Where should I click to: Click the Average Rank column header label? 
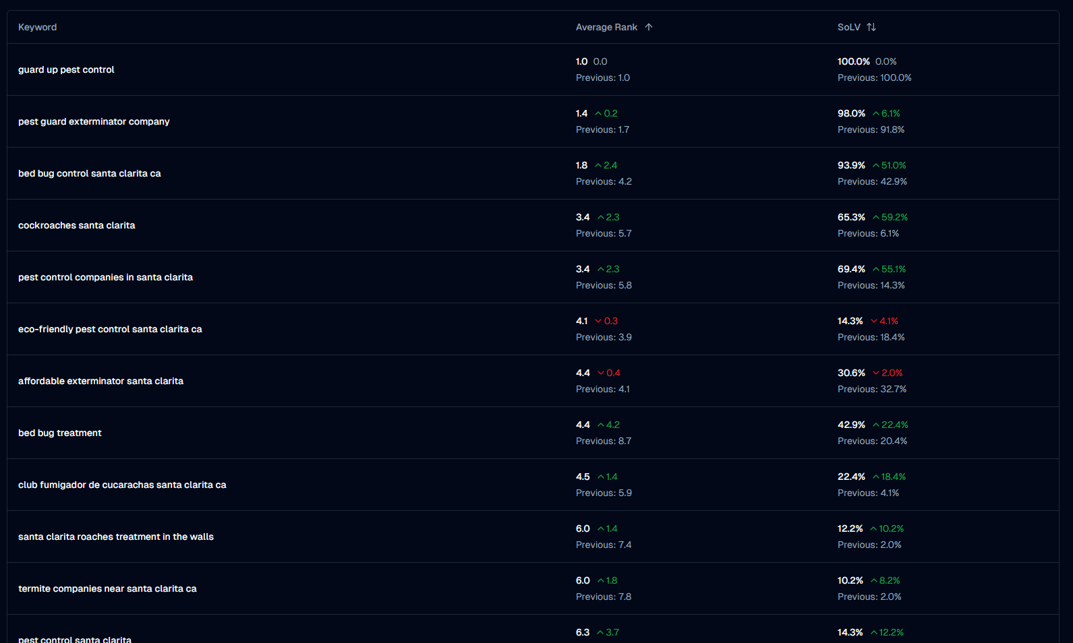point(606,27)
